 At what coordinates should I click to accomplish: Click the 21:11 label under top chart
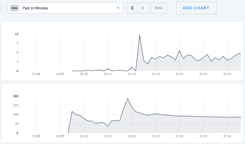tap(108, 74)
